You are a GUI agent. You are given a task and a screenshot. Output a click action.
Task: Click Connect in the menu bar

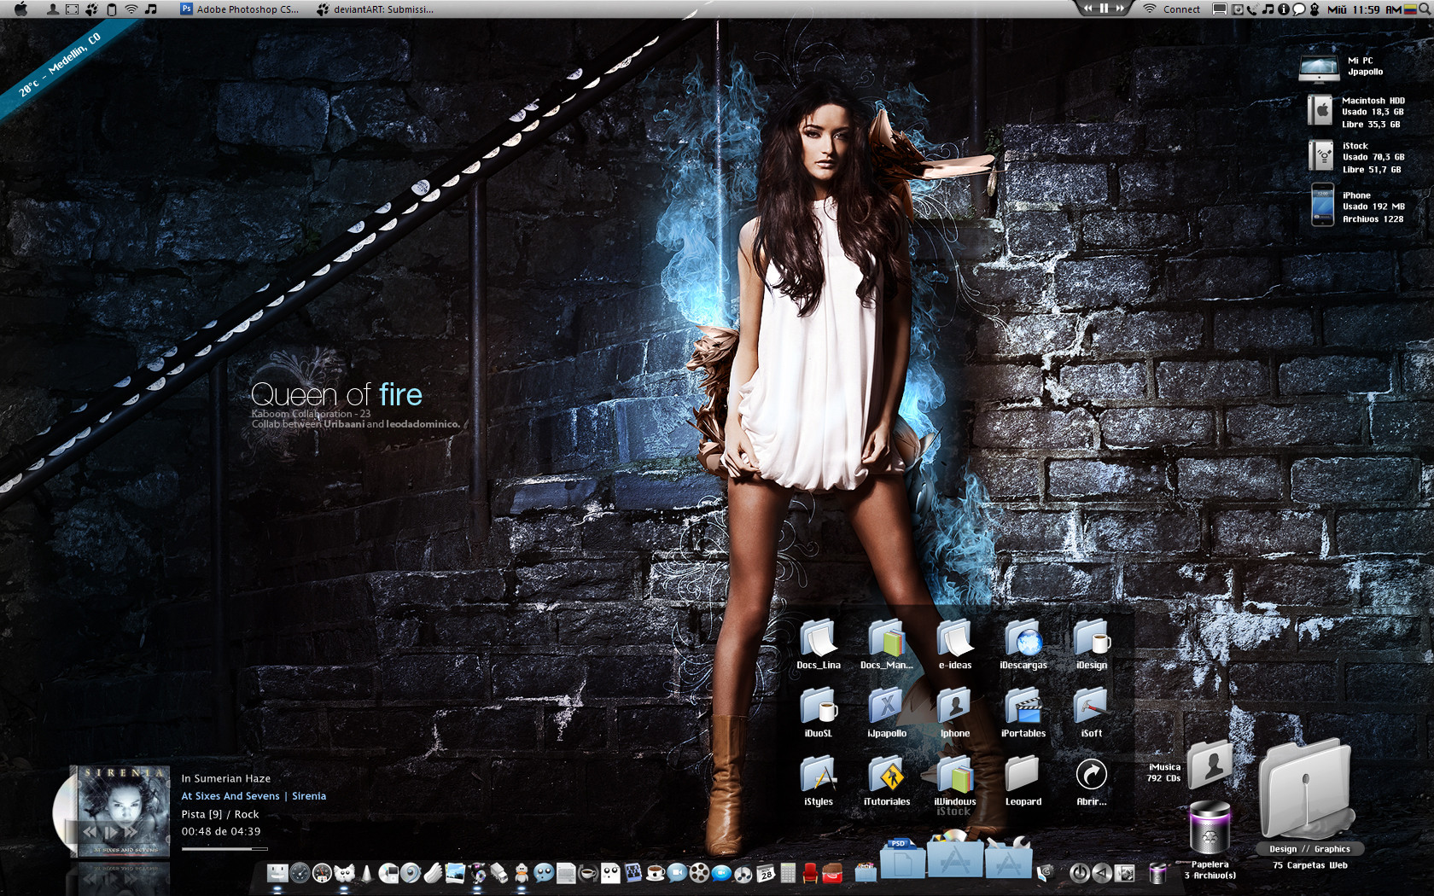(1181, 9)
